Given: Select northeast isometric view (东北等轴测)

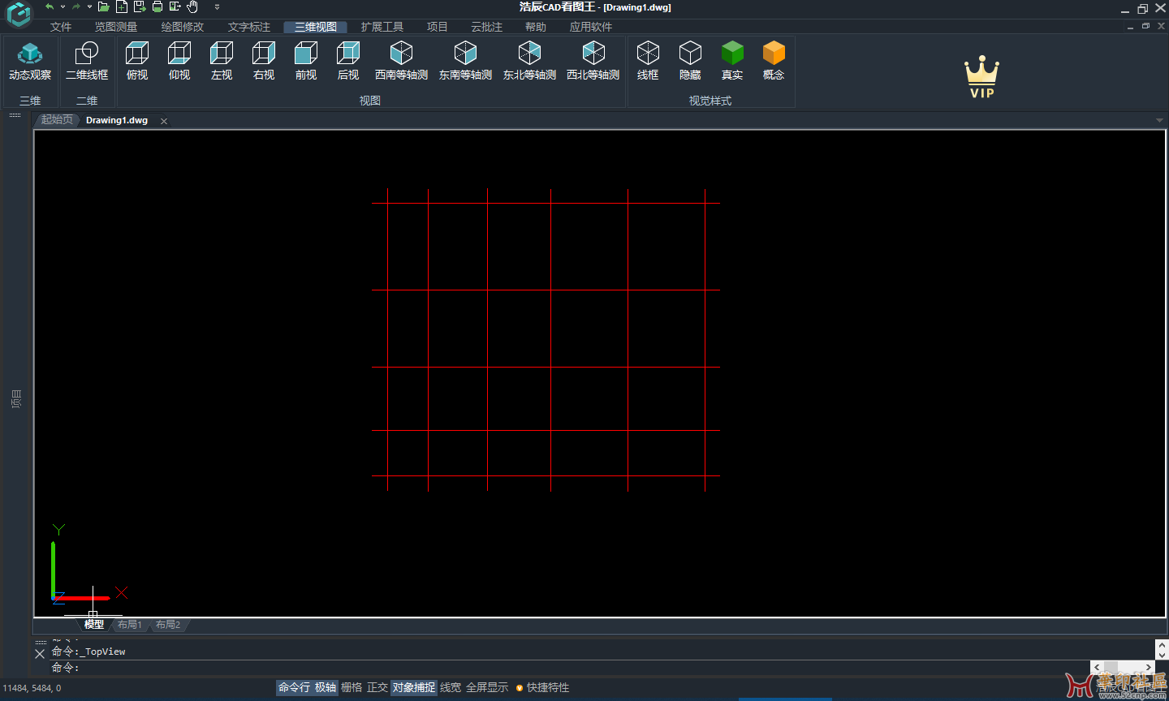Looking at the screenshot, I should tap(529, 62).
